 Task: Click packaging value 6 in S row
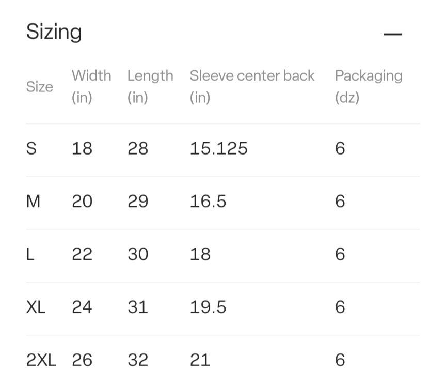click(340, 148)
